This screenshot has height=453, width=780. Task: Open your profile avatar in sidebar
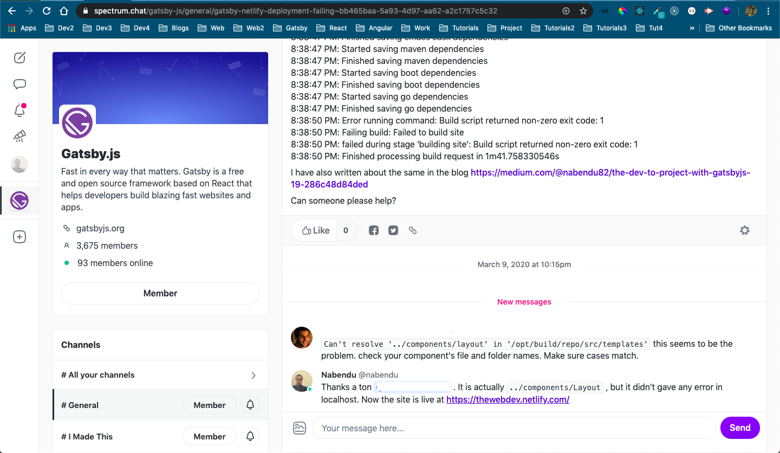click(x=19, y=164)
